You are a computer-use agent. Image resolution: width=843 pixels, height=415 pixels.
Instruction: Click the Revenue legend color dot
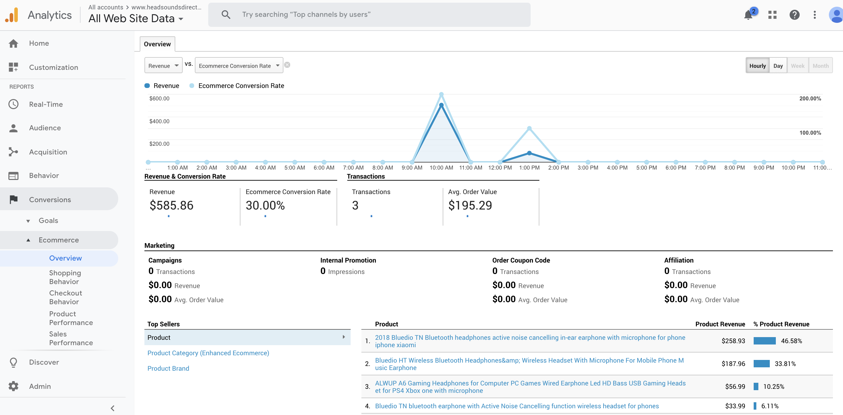click(x=147, y=86)
